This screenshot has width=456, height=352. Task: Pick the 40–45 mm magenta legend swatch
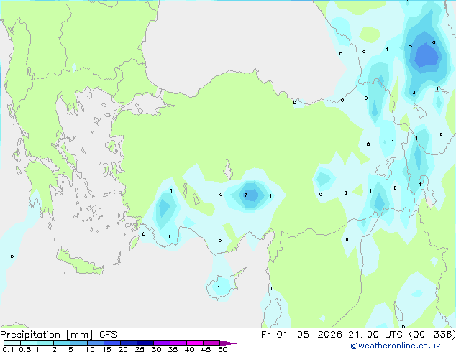click(195, 343)
